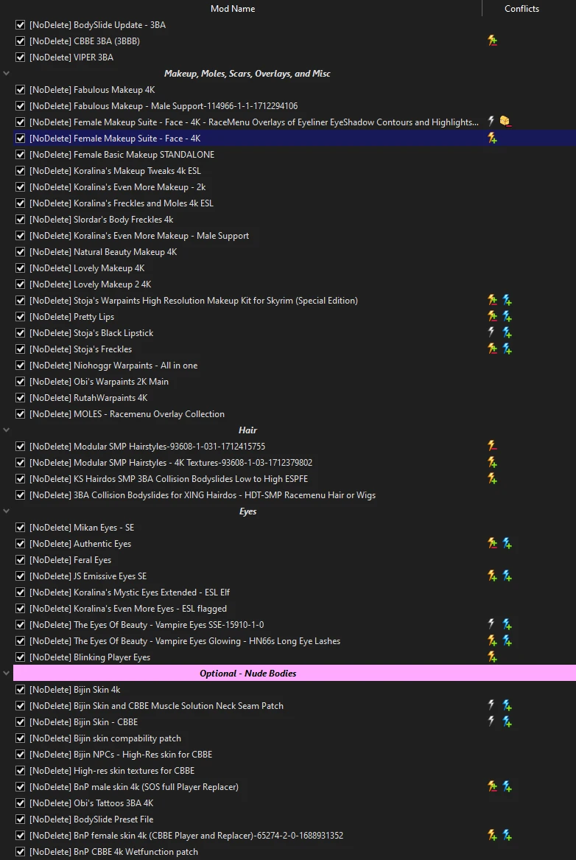Click the blue lightning icon for BnP female skin 4k
This screenshot has height=860, width=576.
(507, 836)
